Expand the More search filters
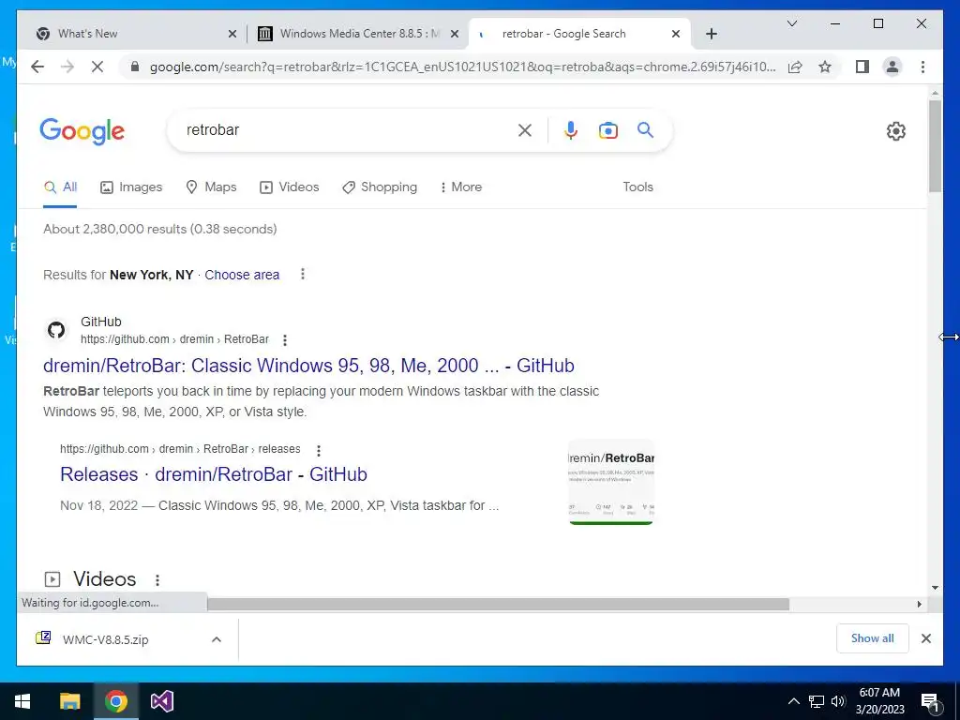The width and height of the screenshot is (960, 720). [x=461, y=187]
